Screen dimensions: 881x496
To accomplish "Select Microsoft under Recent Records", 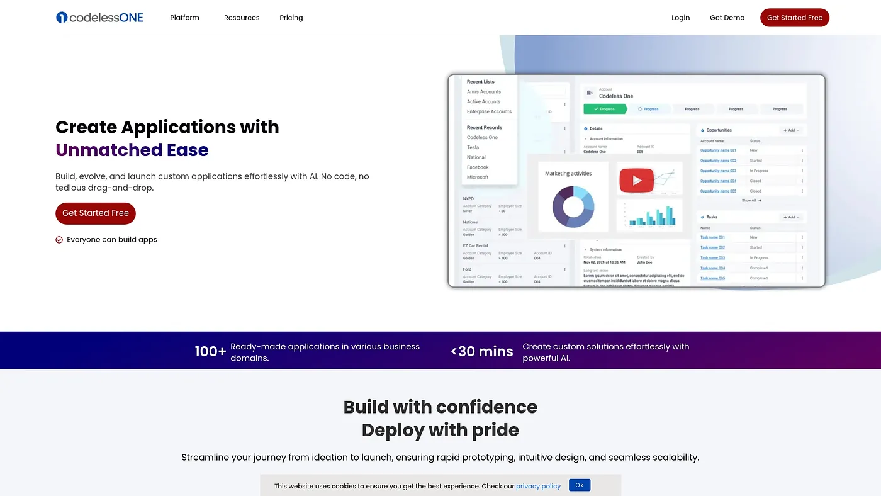I will [478, 178].
